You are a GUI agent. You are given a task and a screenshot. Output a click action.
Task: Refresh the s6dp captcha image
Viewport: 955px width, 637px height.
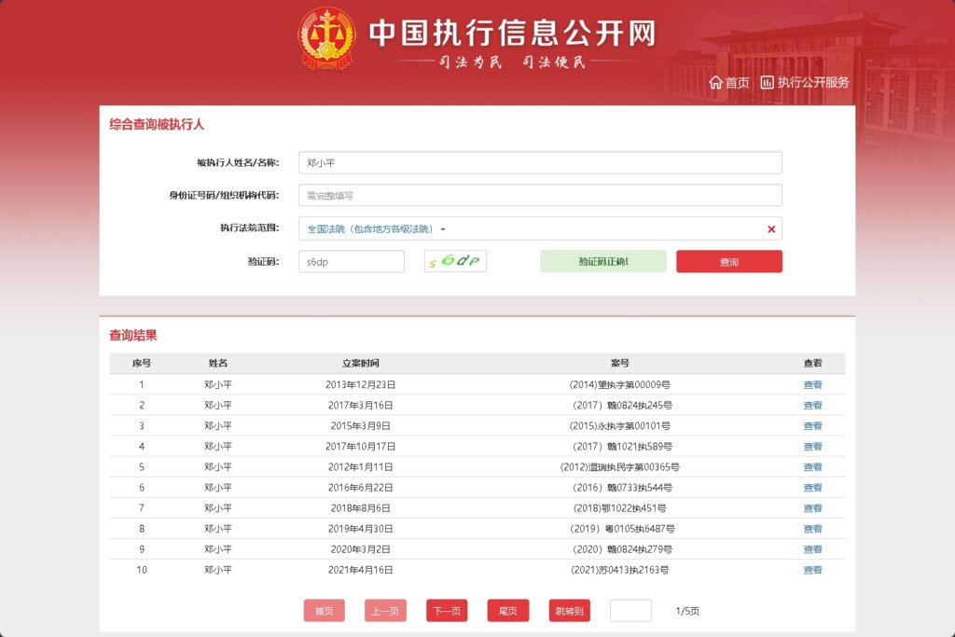(455, 261)
